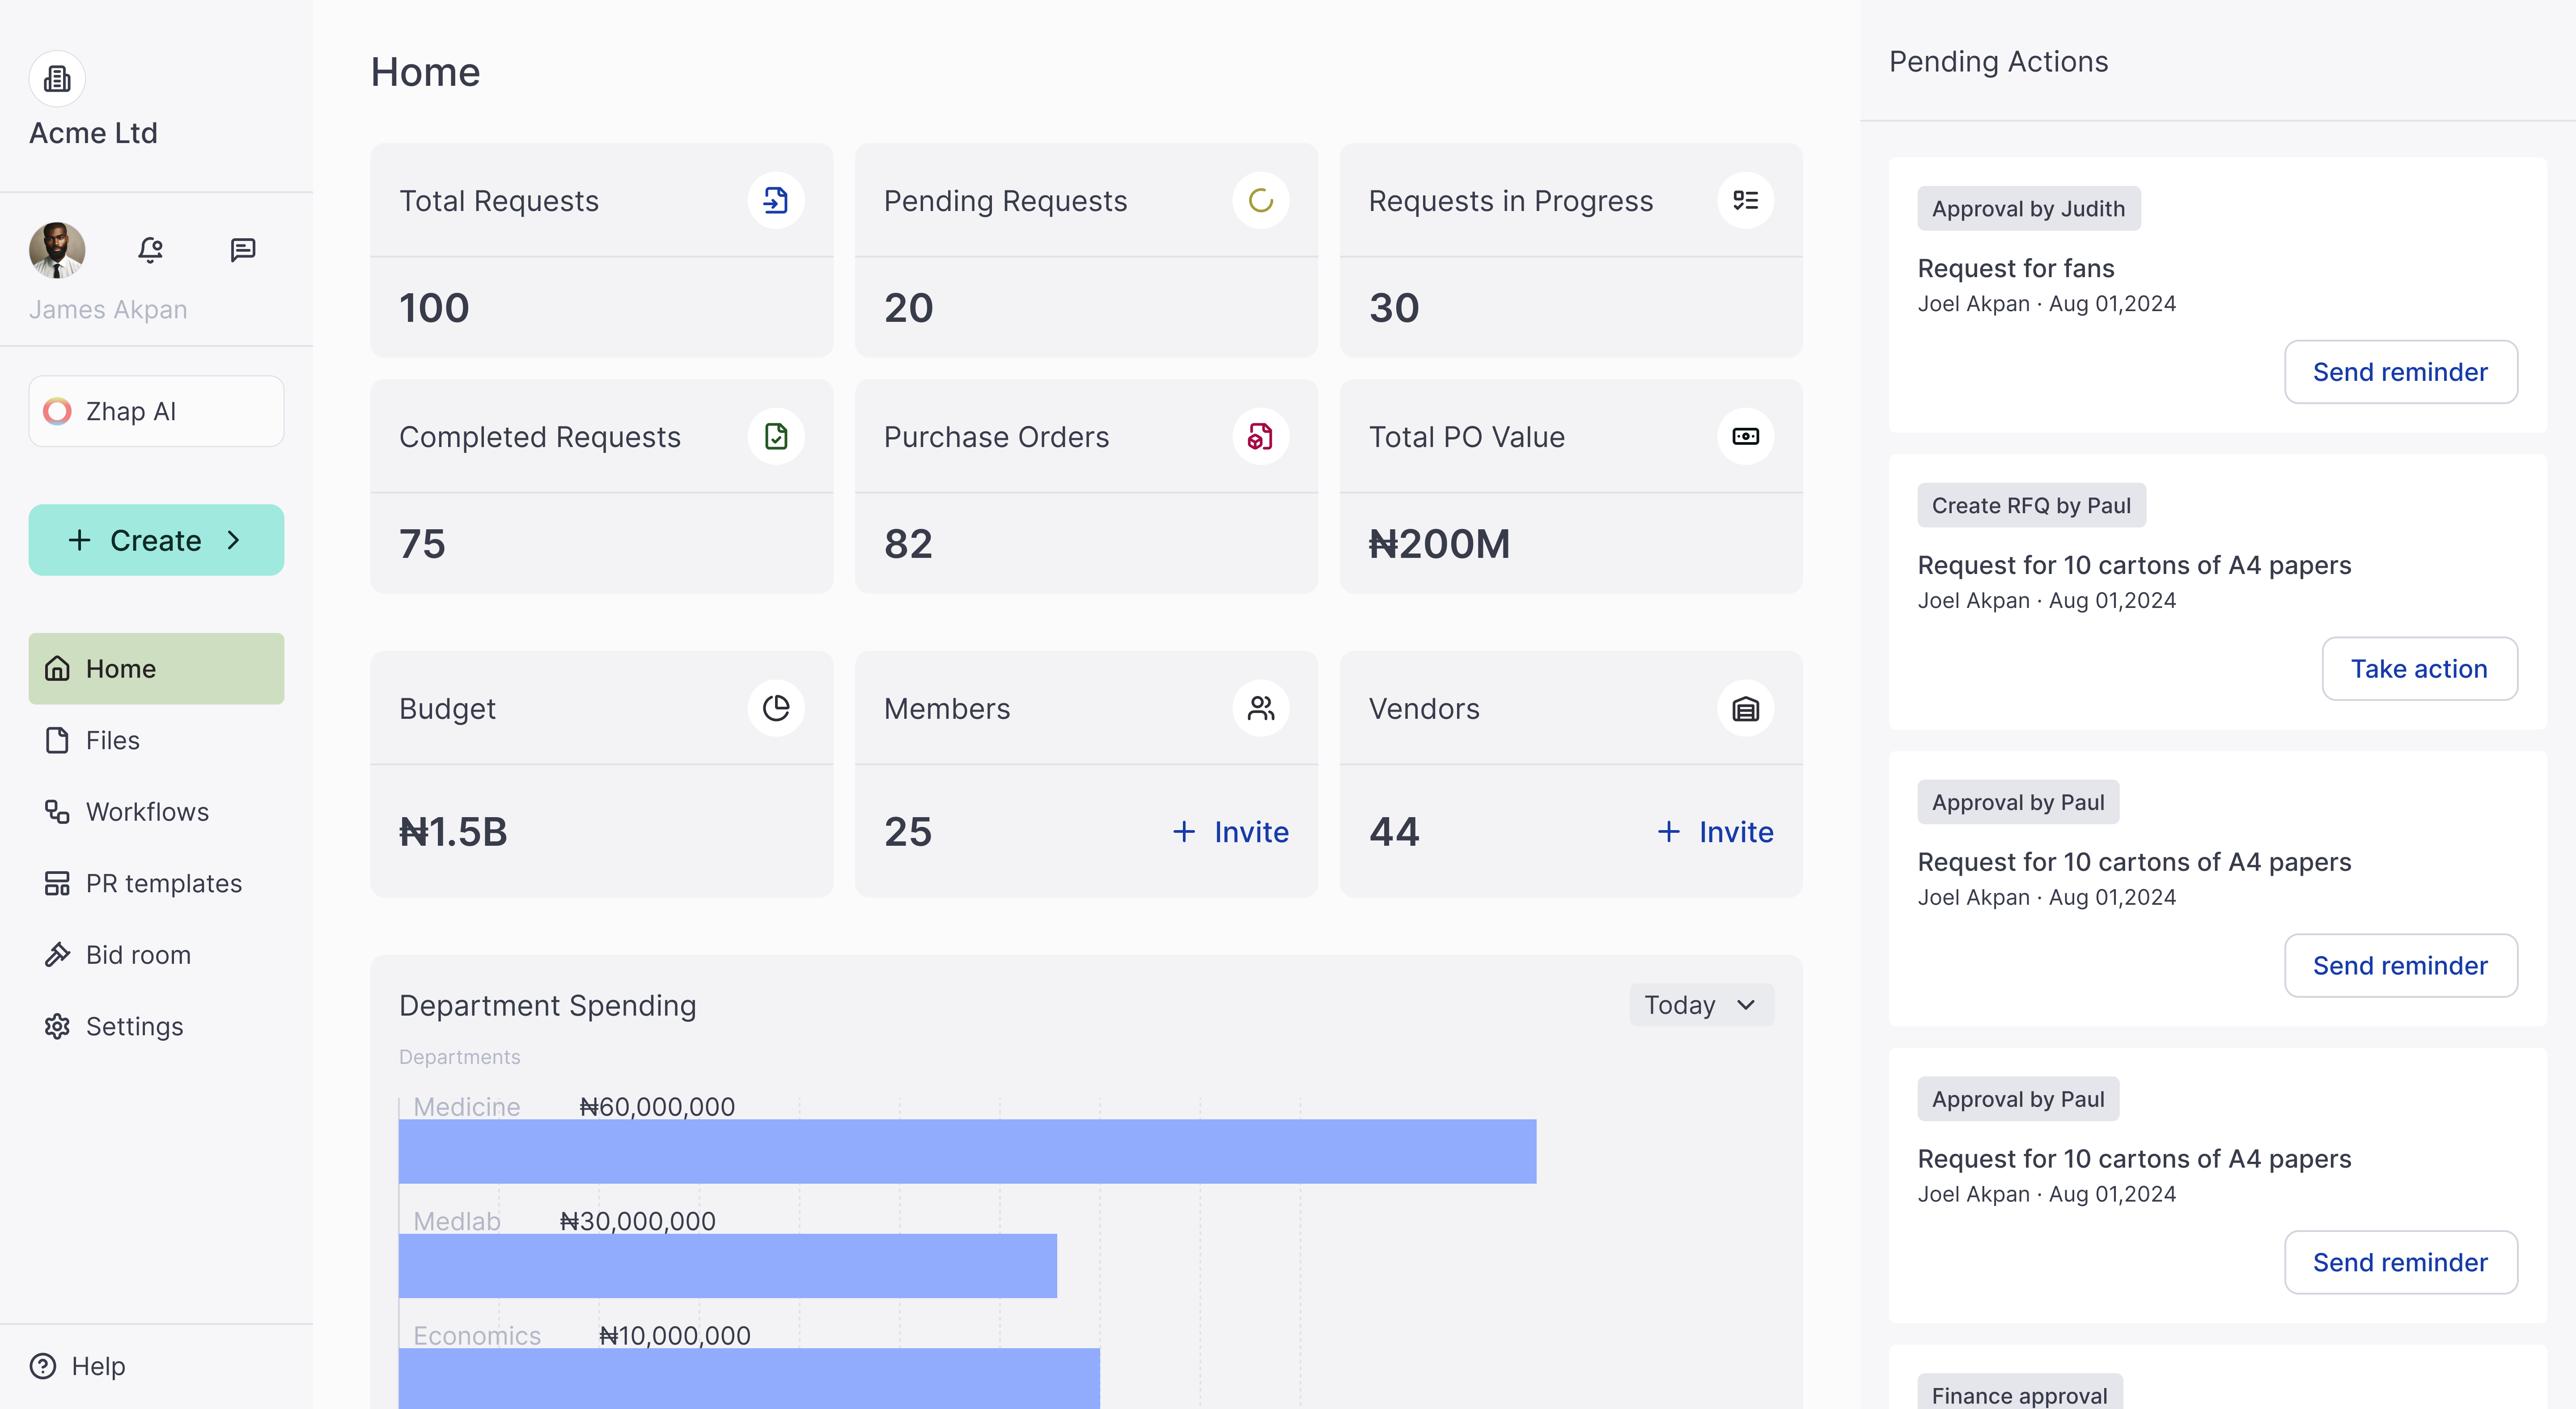Click the Bid room gavel icon
The width and height of the screenshot is (2576, 1409).
point(57,954)
